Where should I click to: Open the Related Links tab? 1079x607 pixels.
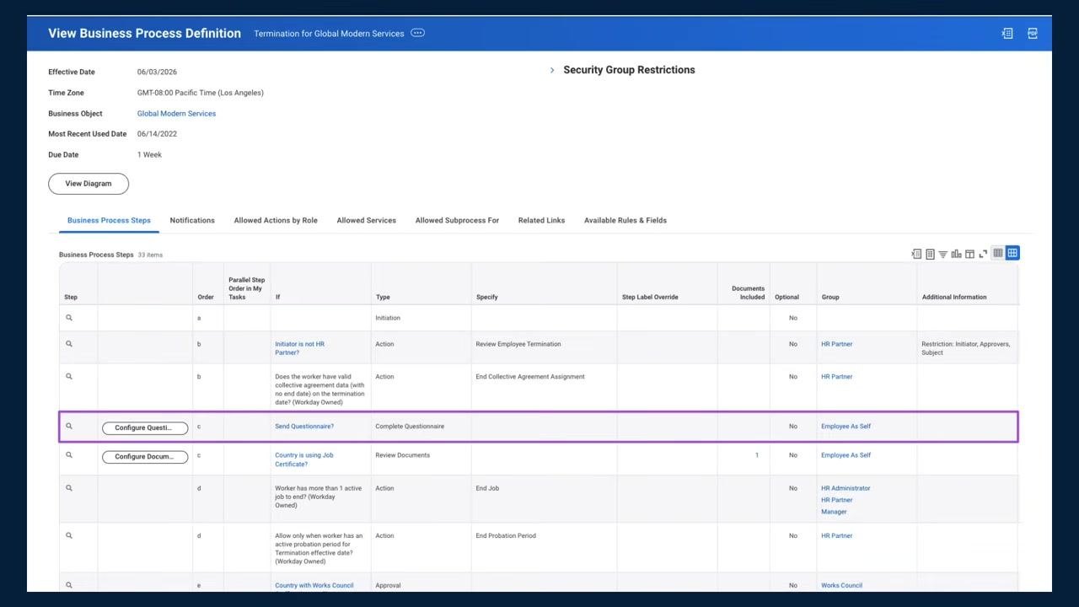tap(542, 221)
